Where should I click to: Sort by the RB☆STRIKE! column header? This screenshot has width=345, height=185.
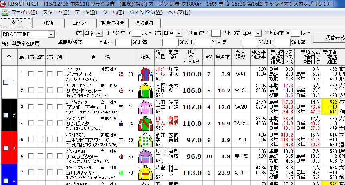click(x=191, y=57)
